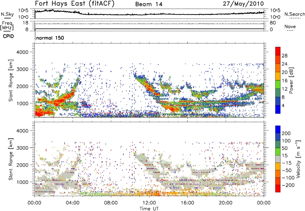Click '4000' on the power panel range axis
This screenshot has height=211, width=305.
point(22,52)
